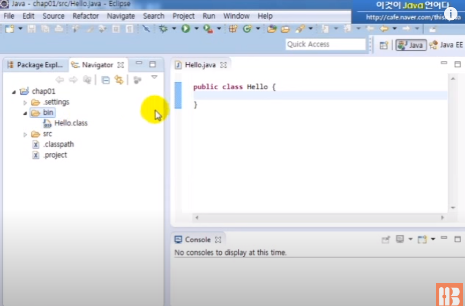Close the Hello.java editor tab
The height and width of the screenshot is (306, 465).
tap(223, 65)
